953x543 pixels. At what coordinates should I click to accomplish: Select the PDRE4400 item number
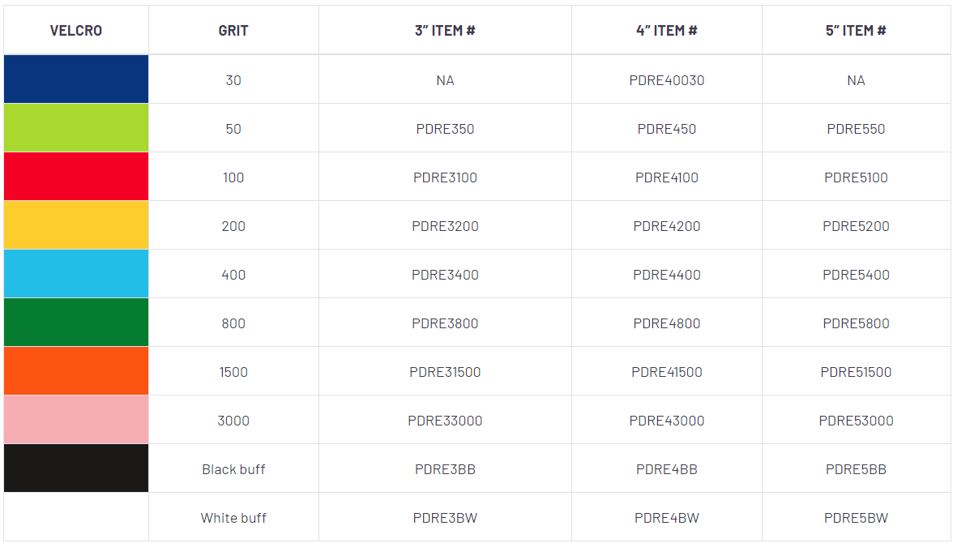(667, 275)
